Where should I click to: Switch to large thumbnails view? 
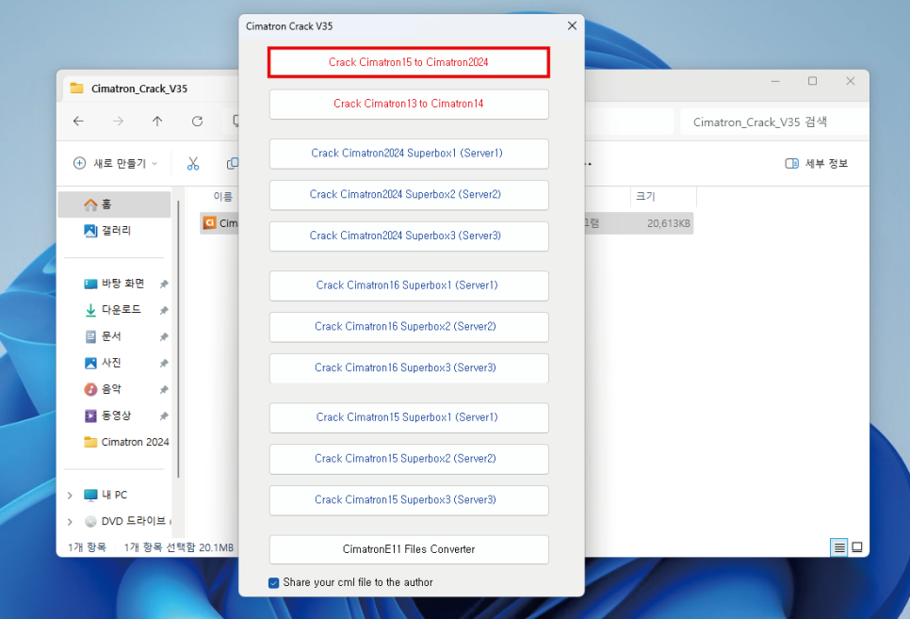(x=857, y=547)
